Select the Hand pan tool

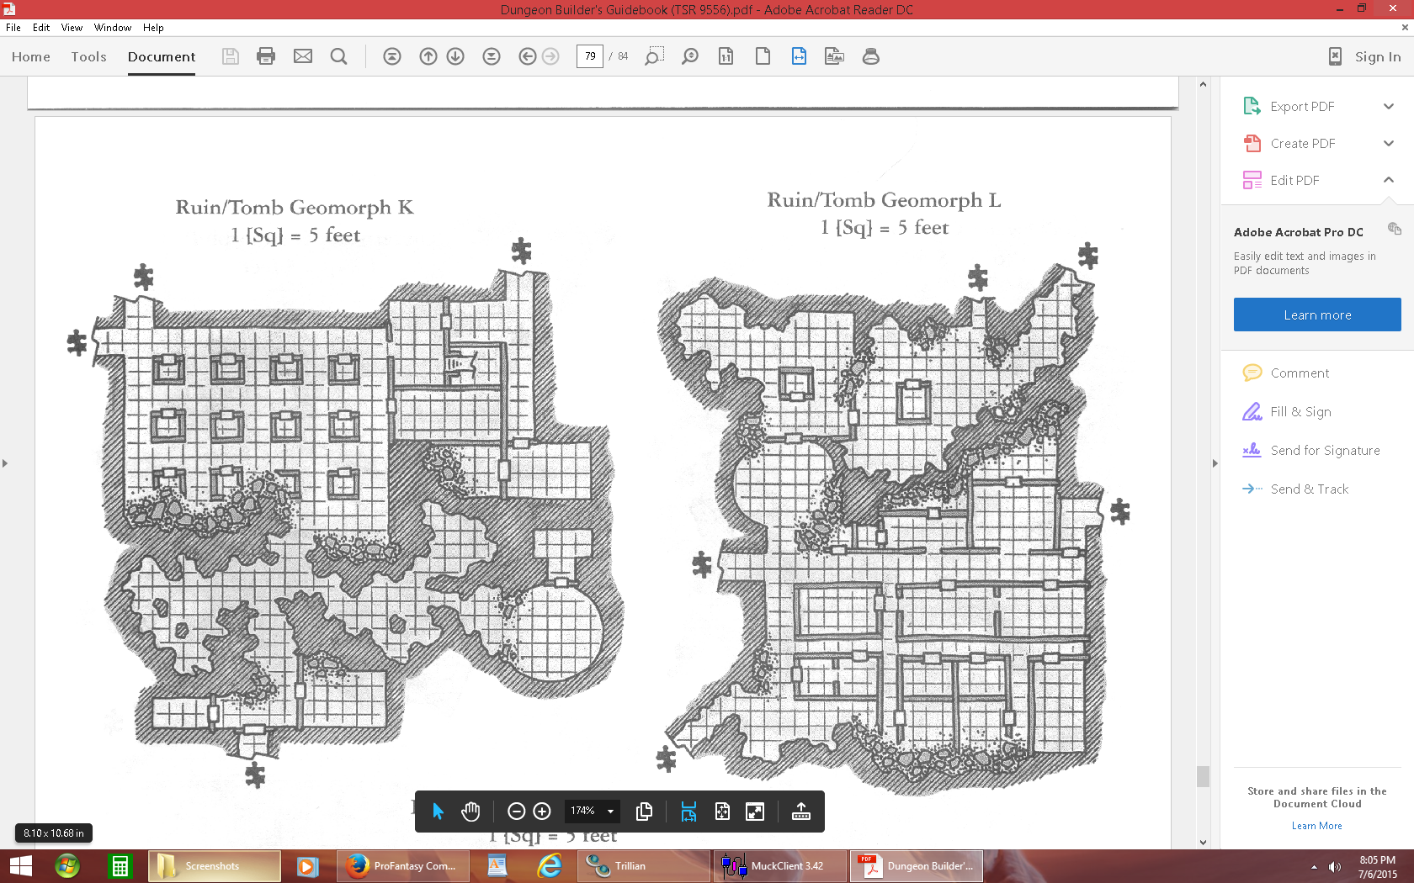470,812
